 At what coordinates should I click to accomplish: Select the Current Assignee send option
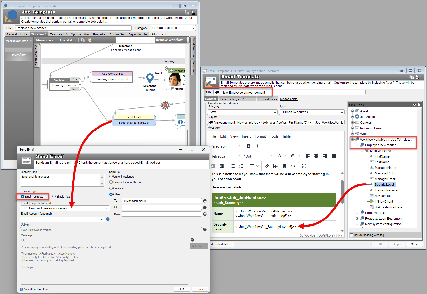click(111, 177)
